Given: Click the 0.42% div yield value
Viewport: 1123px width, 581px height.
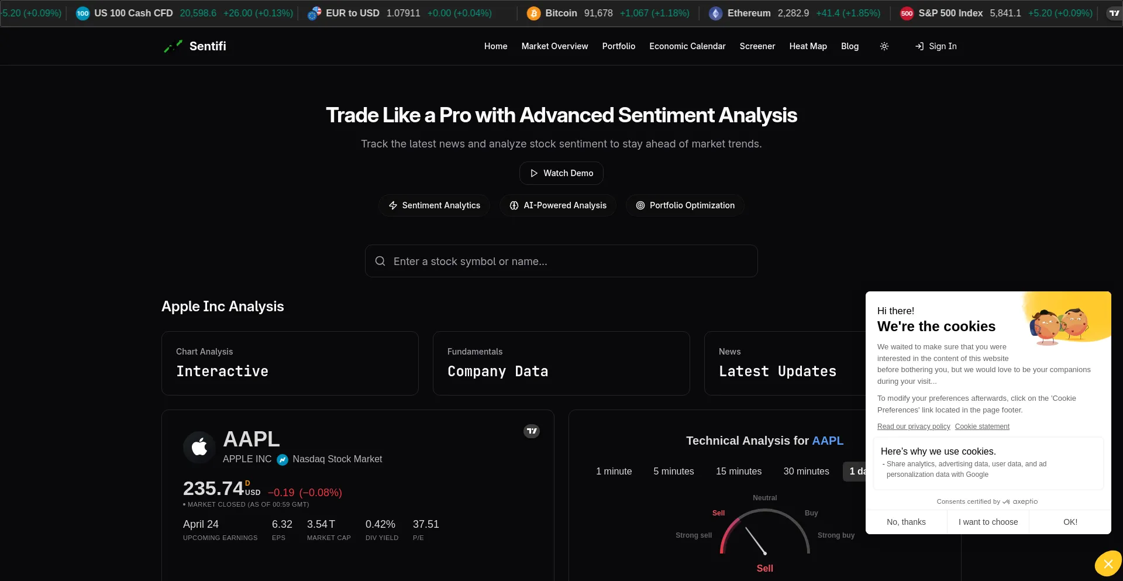Looking at the screenshot, I should [380, 524].
